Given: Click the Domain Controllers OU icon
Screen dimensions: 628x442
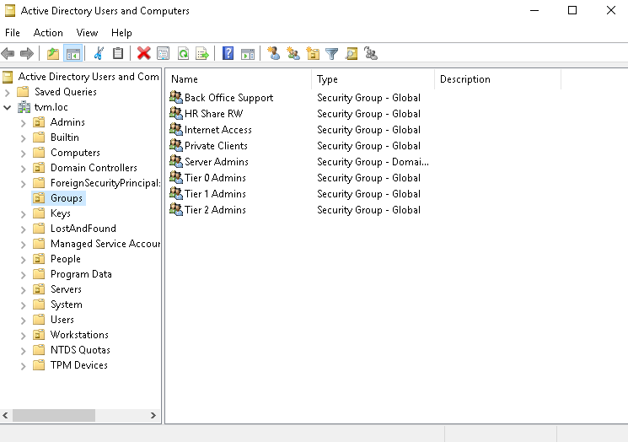Looking at the screenshot, I should (x=39, y=168).
